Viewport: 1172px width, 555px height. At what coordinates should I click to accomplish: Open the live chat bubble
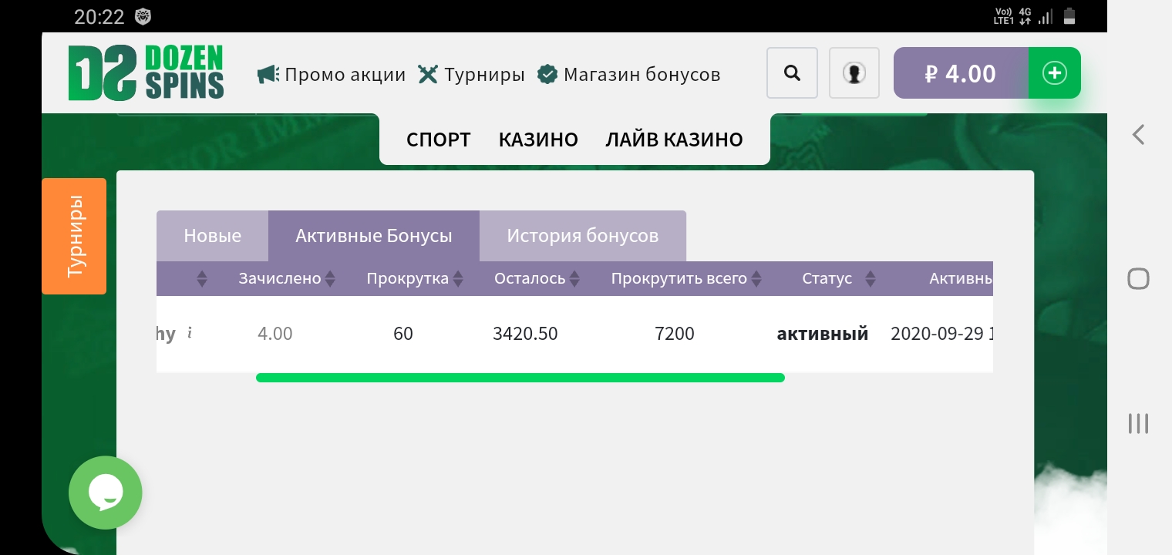pyautogui.click(x=106, y=493)
